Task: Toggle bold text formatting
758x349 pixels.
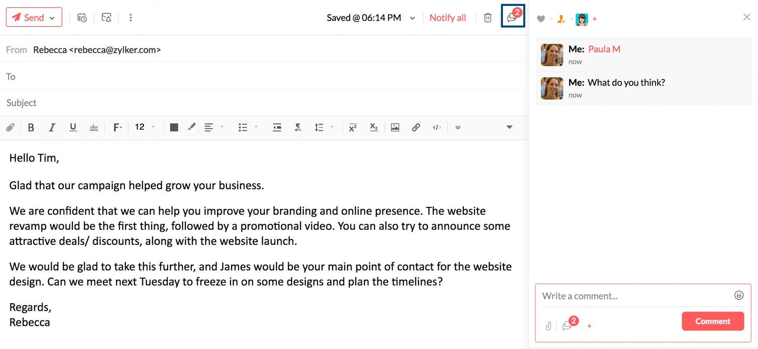Action: 31,128
